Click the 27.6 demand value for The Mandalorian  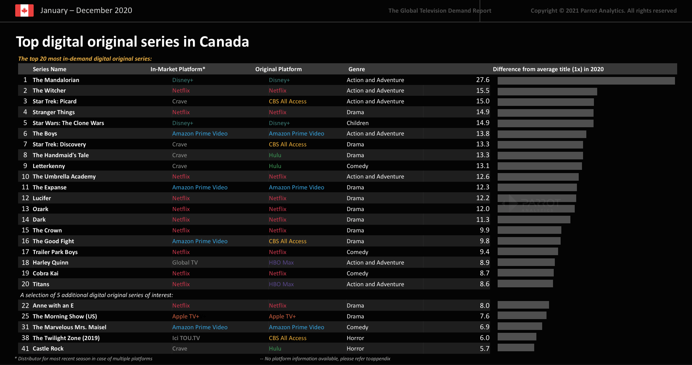tap(482, 80)
